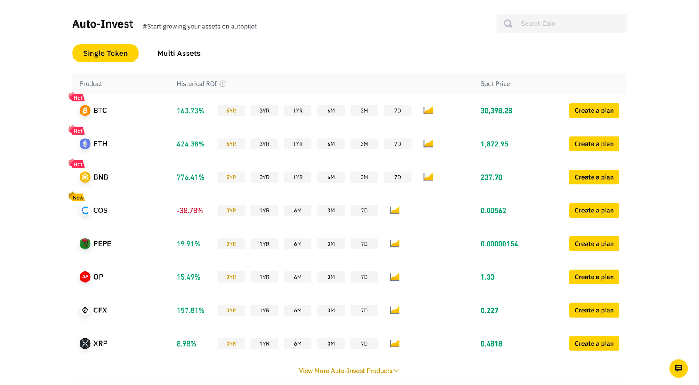The image size is (699, 385).
Task: Open the CFX ROI chart icon
Action: pos(395,310)
